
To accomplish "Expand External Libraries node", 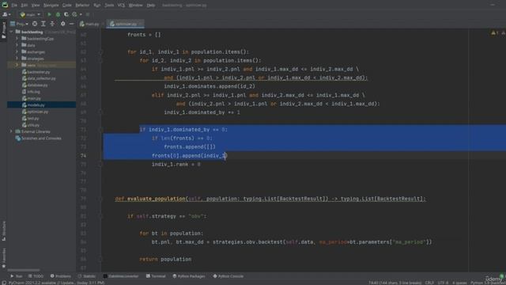I will (x=11, y=131).
